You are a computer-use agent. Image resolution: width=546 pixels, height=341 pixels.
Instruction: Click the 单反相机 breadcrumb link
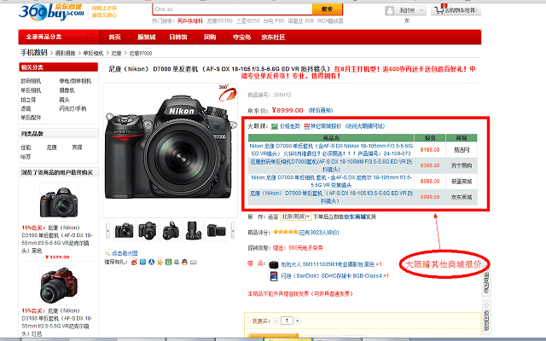(93, 53)
